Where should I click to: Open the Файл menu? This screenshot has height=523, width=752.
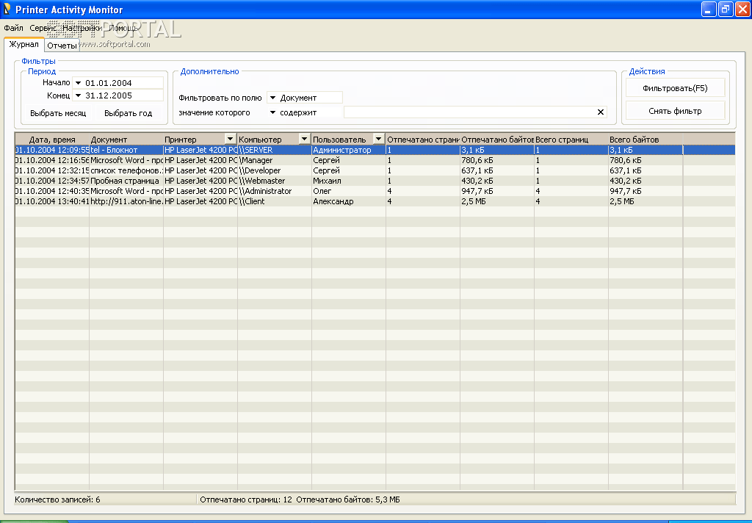(x=13, y=29)
